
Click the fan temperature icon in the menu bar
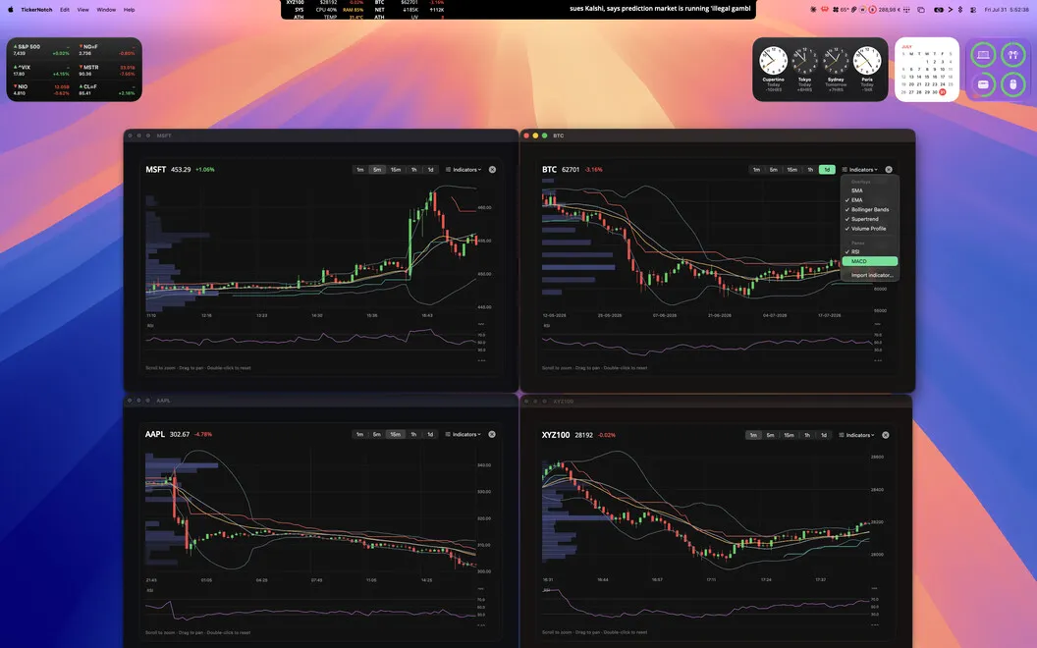(x=840, y=9)
